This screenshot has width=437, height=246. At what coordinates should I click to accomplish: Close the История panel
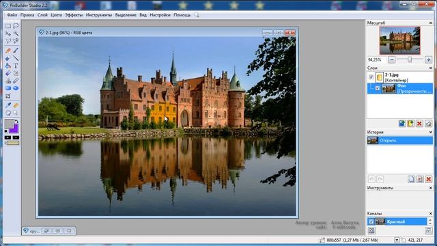click(430, 132)
